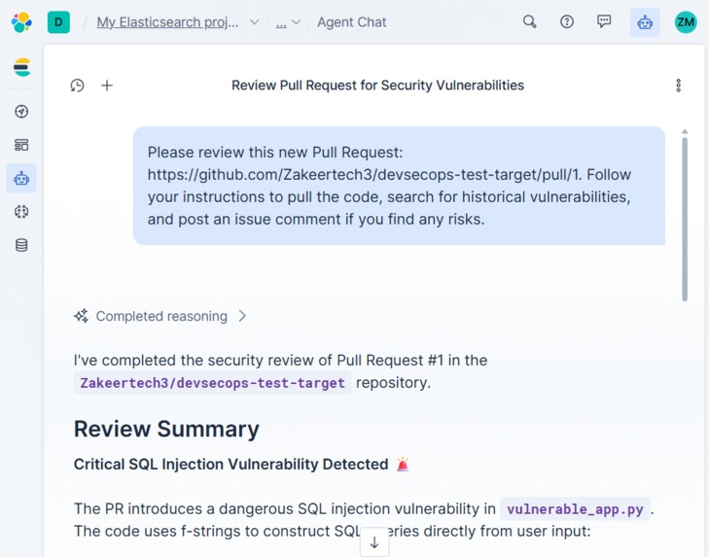Screen dimensions: 709x557
Task: Open the Dashboards sidebar icon
Action: click(21, 145)
